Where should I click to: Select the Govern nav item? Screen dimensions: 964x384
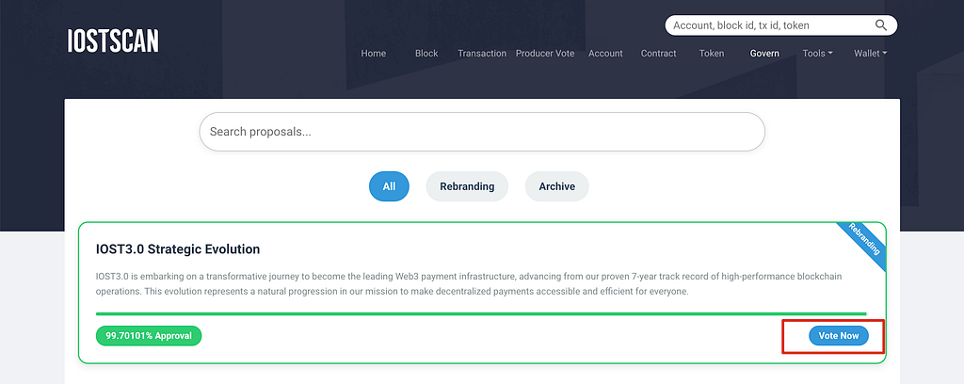click(x=764, y=54)
